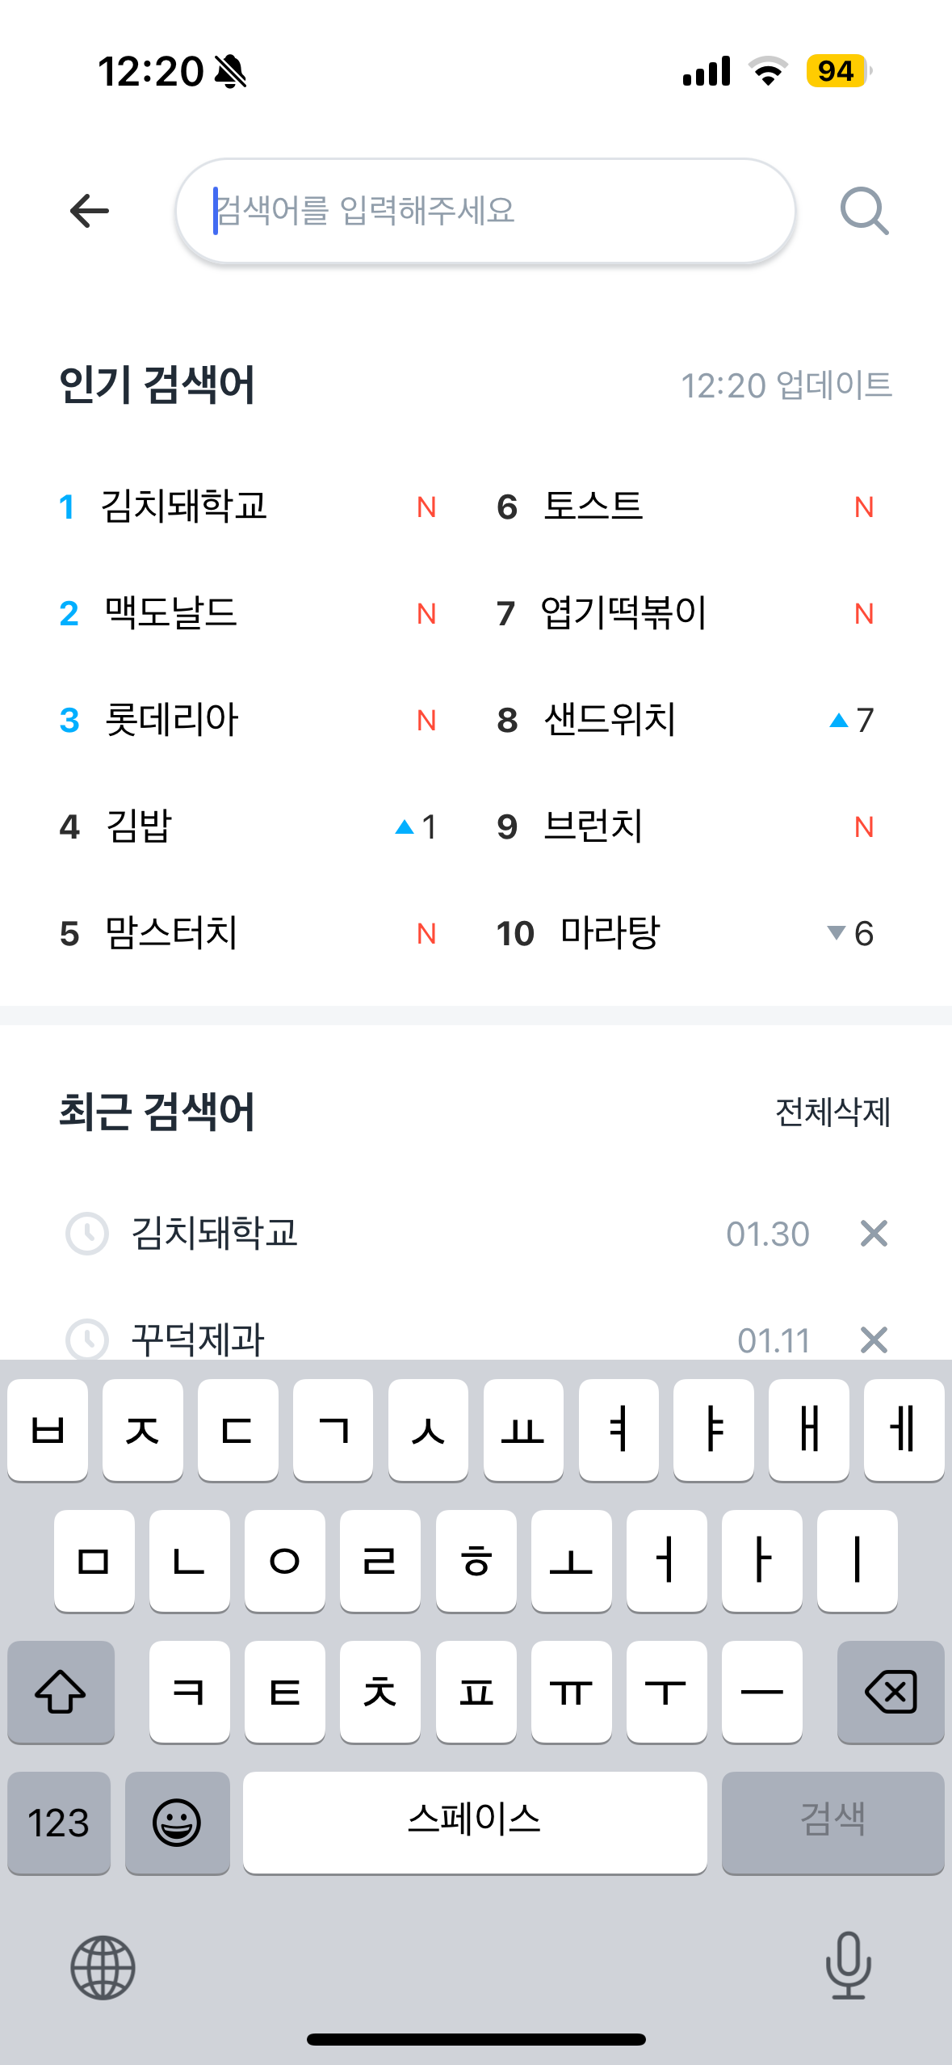The image size is (952, 2065).
Task: Tap the 스페이스 space bar
Action: point(475,1823)
